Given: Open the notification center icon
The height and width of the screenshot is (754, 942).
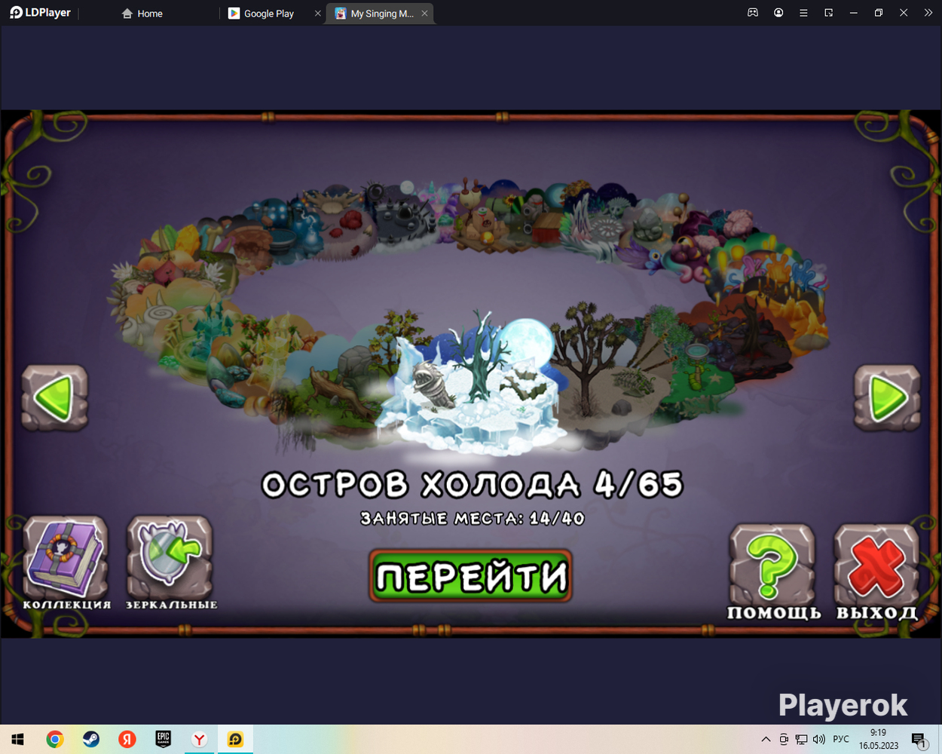Looking at the screenshot, I should pos(919,740).
